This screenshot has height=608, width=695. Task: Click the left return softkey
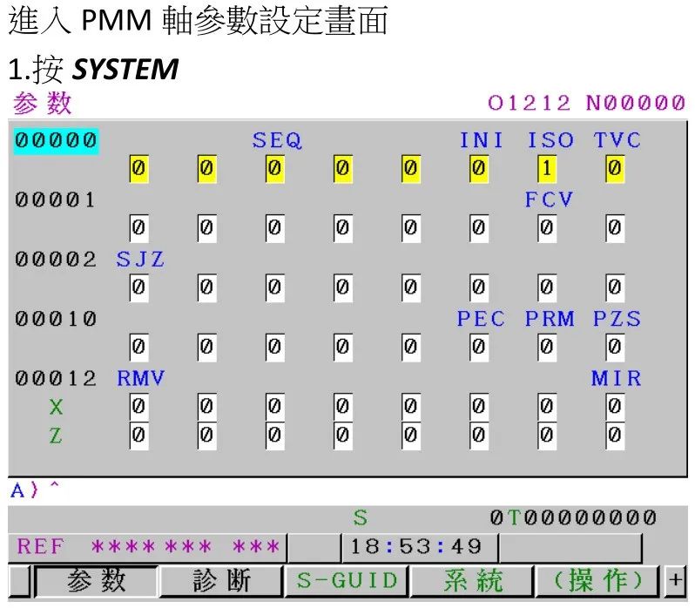click(x=18, y=581)
